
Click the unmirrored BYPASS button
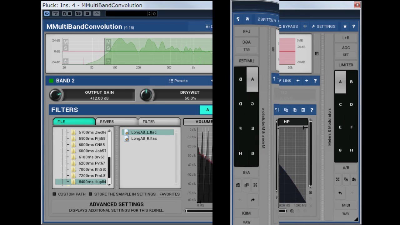288,27
